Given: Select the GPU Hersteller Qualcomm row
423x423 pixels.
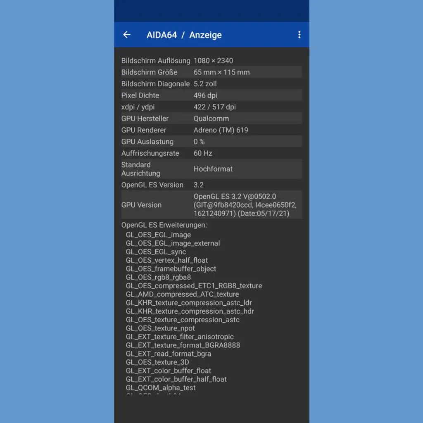Looking at the screenshot, I should (x=211, y=119).
